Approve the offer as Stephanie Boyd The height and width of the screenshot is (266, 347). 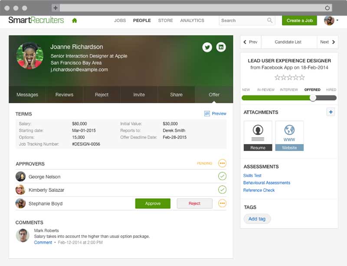(153, 204)
